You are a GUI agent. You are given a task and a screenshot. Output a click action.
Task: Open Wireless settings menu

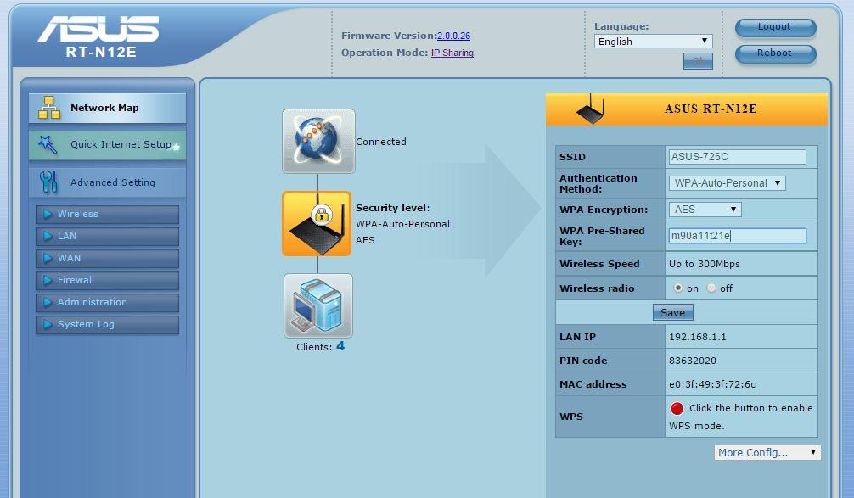pos(107,215)
